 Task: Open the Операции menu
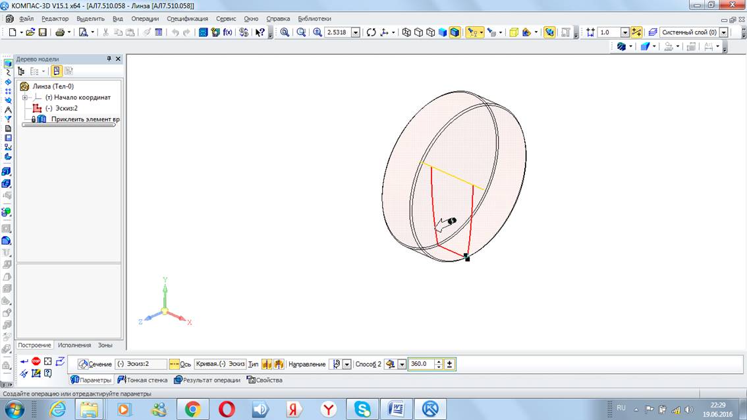145,19
